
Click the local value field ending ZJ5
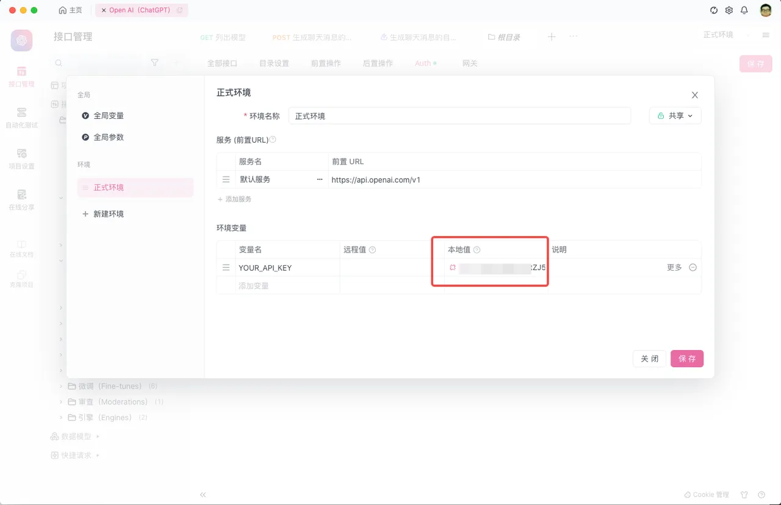[x=503, y=268]
